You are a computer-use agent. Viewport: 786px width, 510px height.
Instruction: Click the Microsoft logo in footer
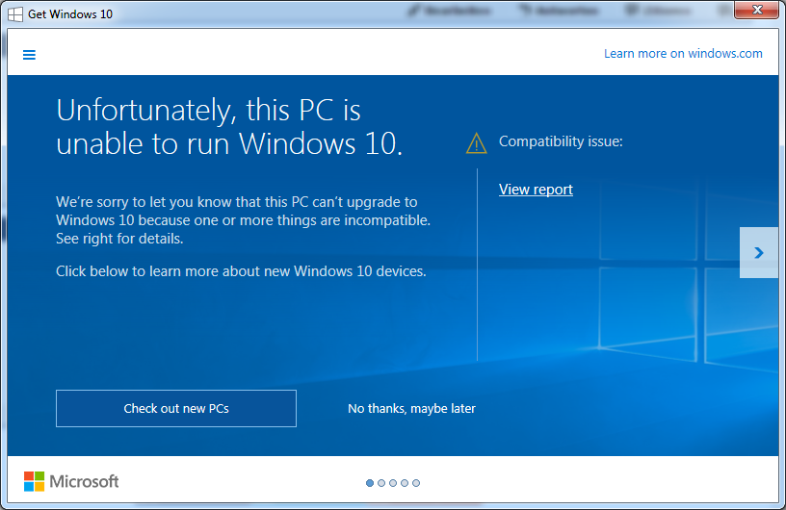coord(71,481)
